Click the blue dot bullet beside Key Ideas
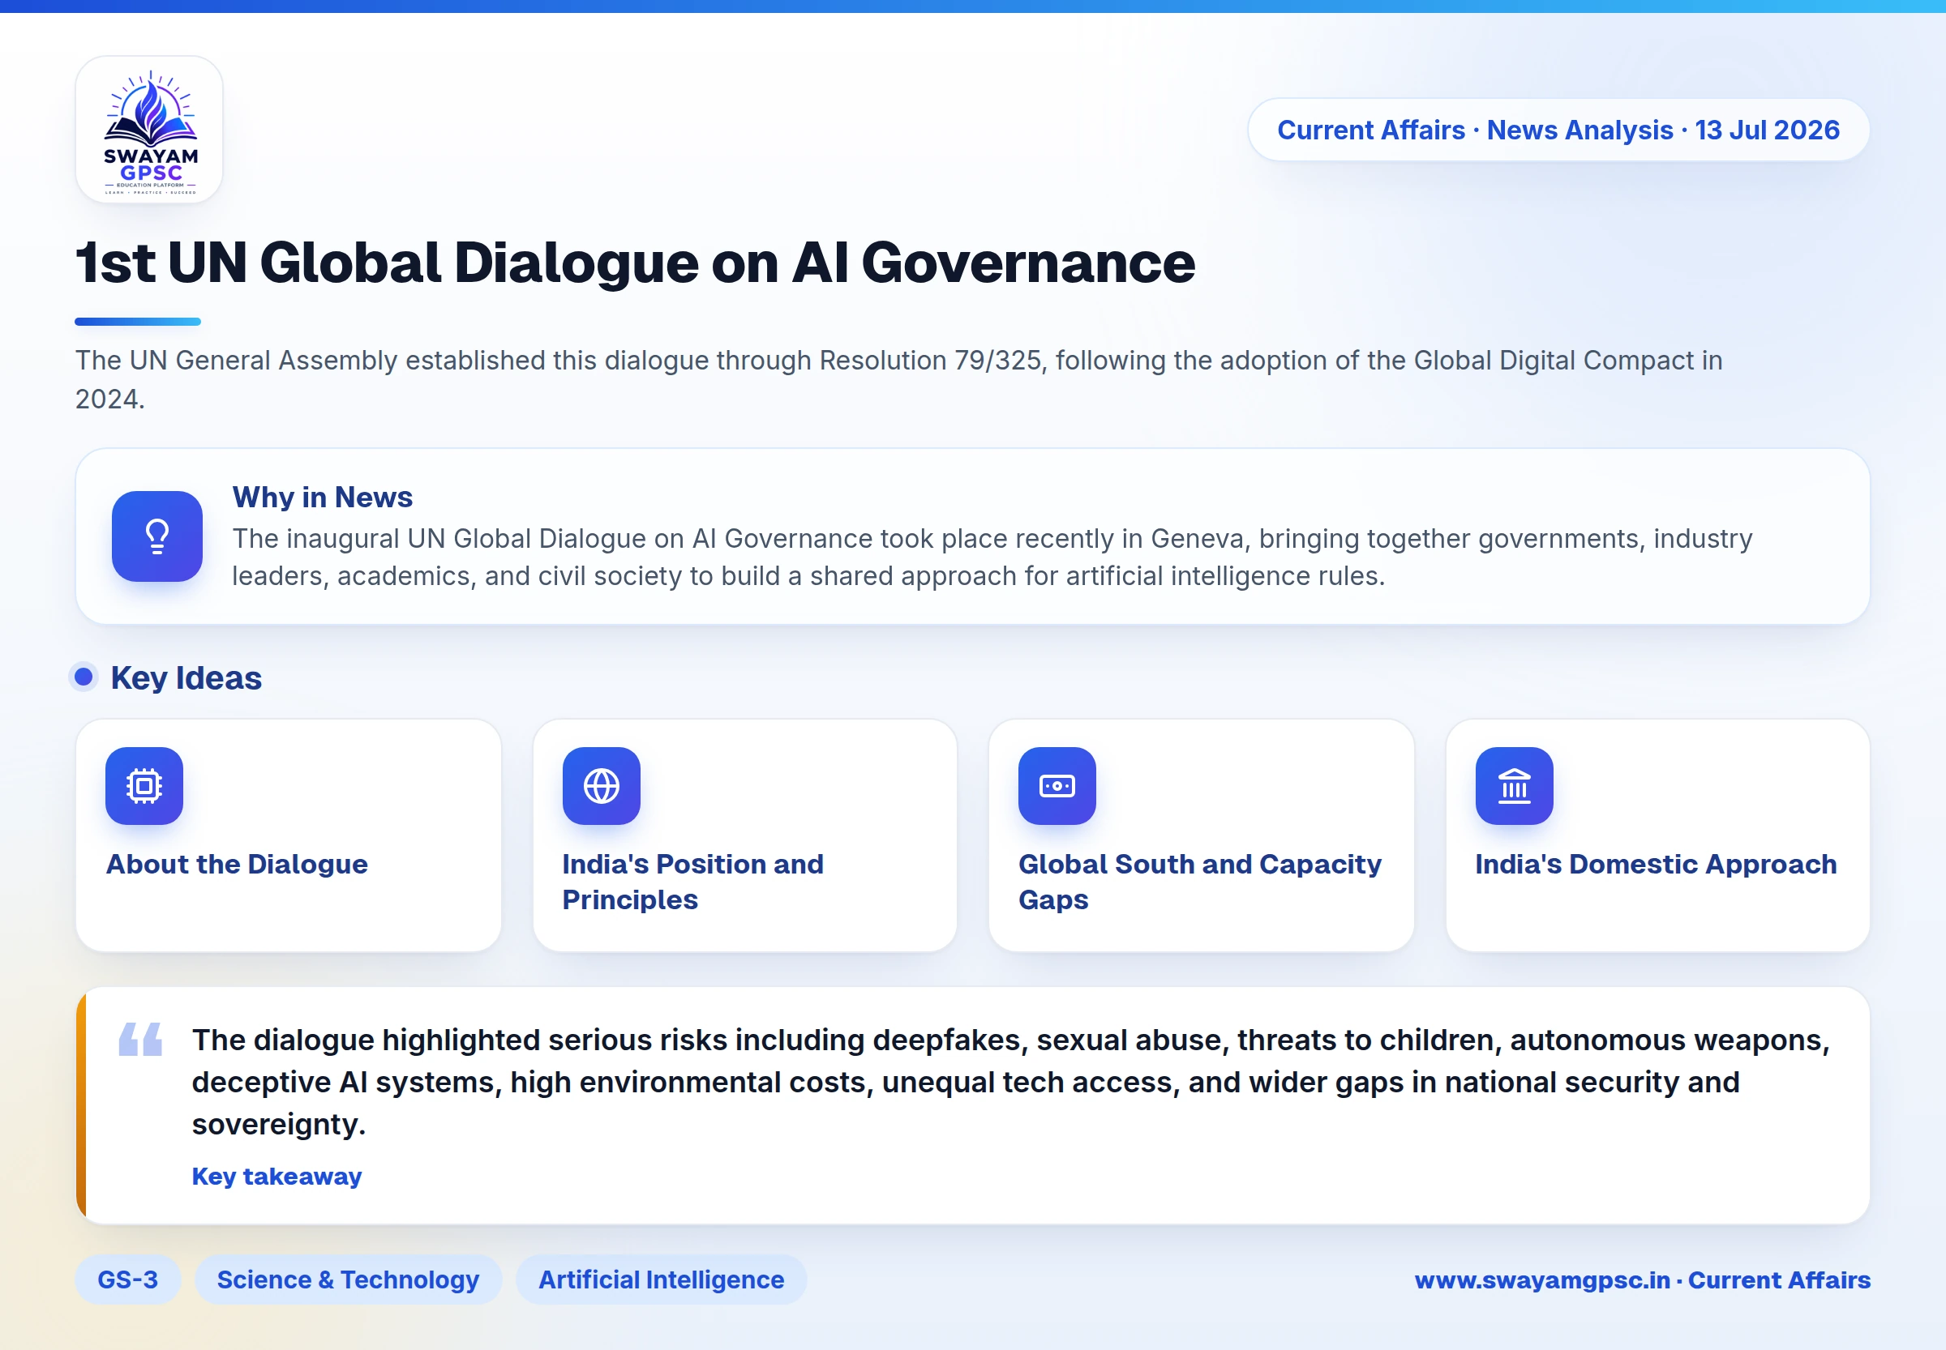The height and width of the screenshot is (1350, 1946). (x=83, y=677)
